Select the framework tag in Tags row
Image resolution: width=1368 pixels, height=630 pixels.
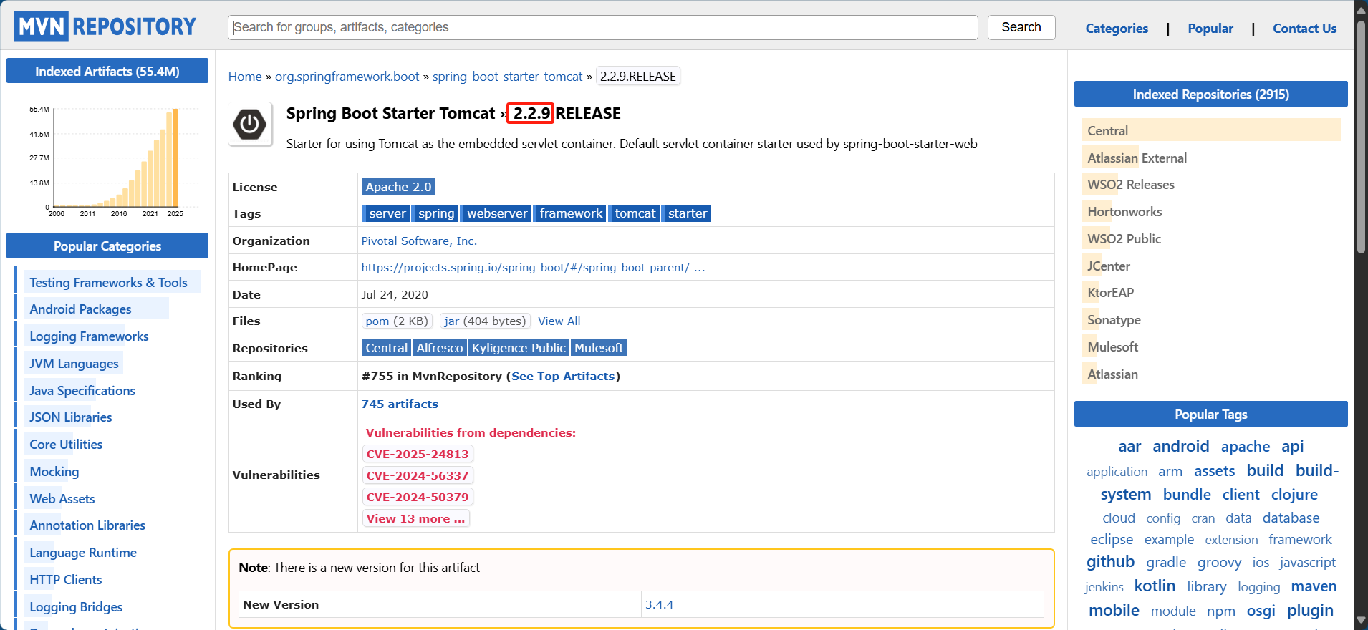pyautogui.click(x=570, y=213)
